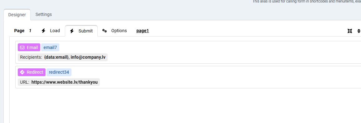Click the envelope icon on Email badge
Image resolution: width=361 pixels, height=123 pixels.
pyautogui.click(x=22, y=47)
